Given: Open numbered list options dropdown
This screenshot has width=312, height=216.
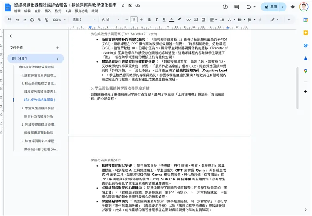Looking at the screenshot, I should 252,19.
